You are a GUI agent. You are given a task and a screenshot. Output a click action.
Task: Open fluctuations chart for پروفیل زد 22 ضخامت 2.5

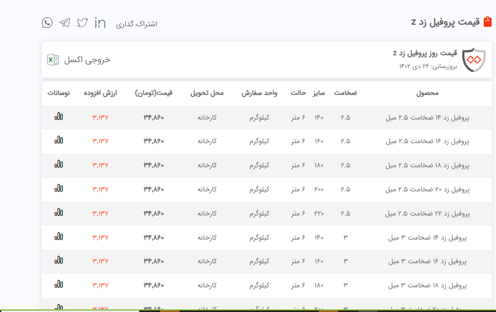(58, 213)
